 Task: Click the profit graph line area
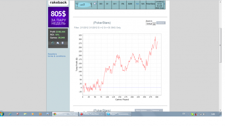(x=122, y=64)
